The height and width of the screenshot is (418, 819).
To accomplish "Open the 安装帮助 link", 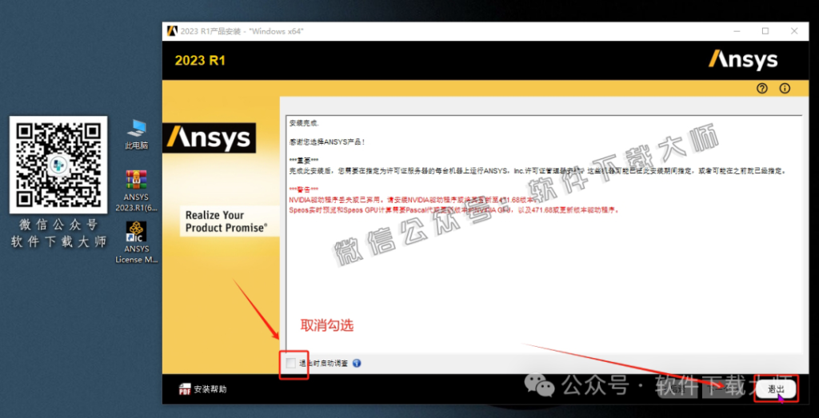I will pos(210,389).
